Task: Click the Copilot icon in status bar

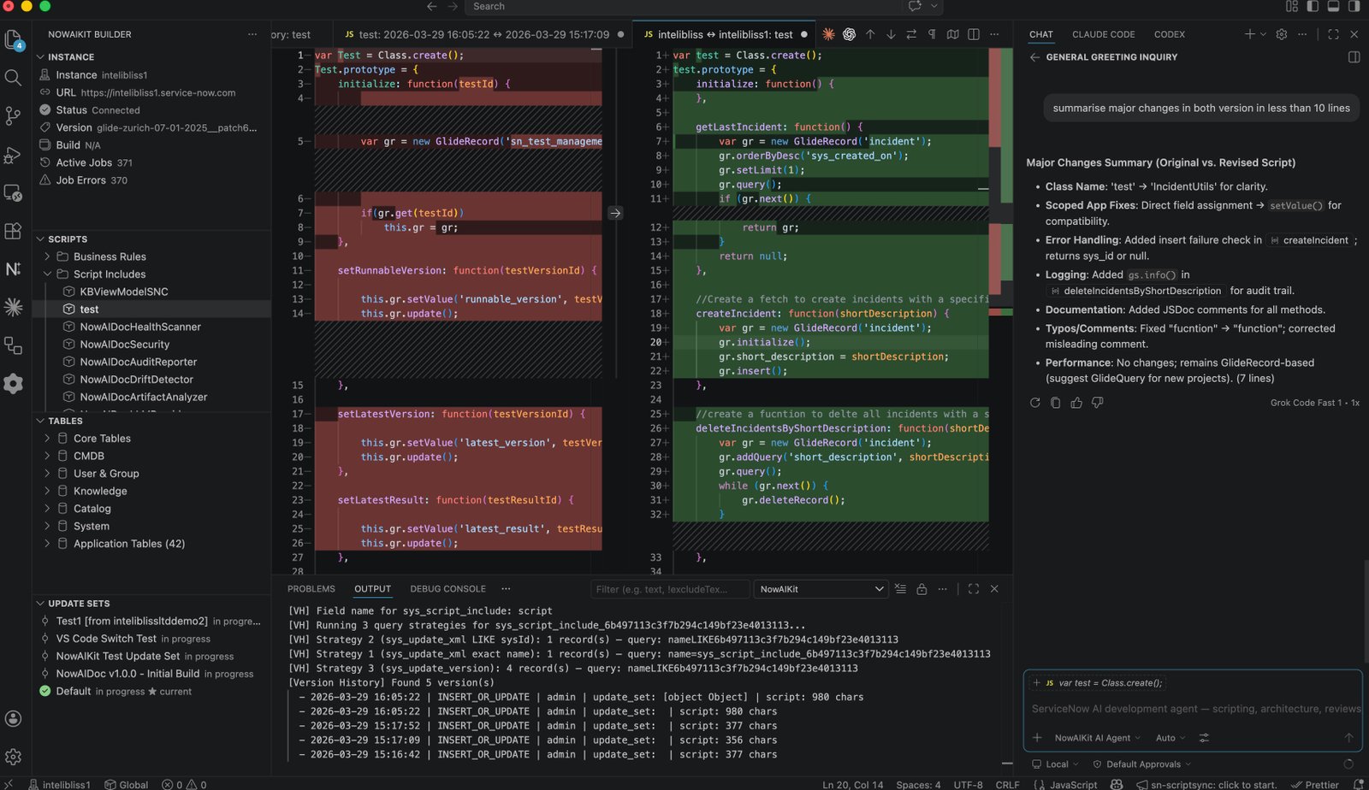Action: pos(1117,784)
